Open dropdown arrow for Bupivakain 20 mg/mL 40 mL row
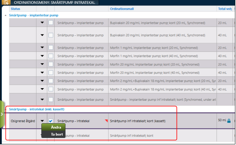The height and width of the screenshot is (145, 236). click(42, 35)
